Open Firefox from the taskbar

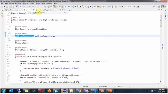[x=49, y=91]
